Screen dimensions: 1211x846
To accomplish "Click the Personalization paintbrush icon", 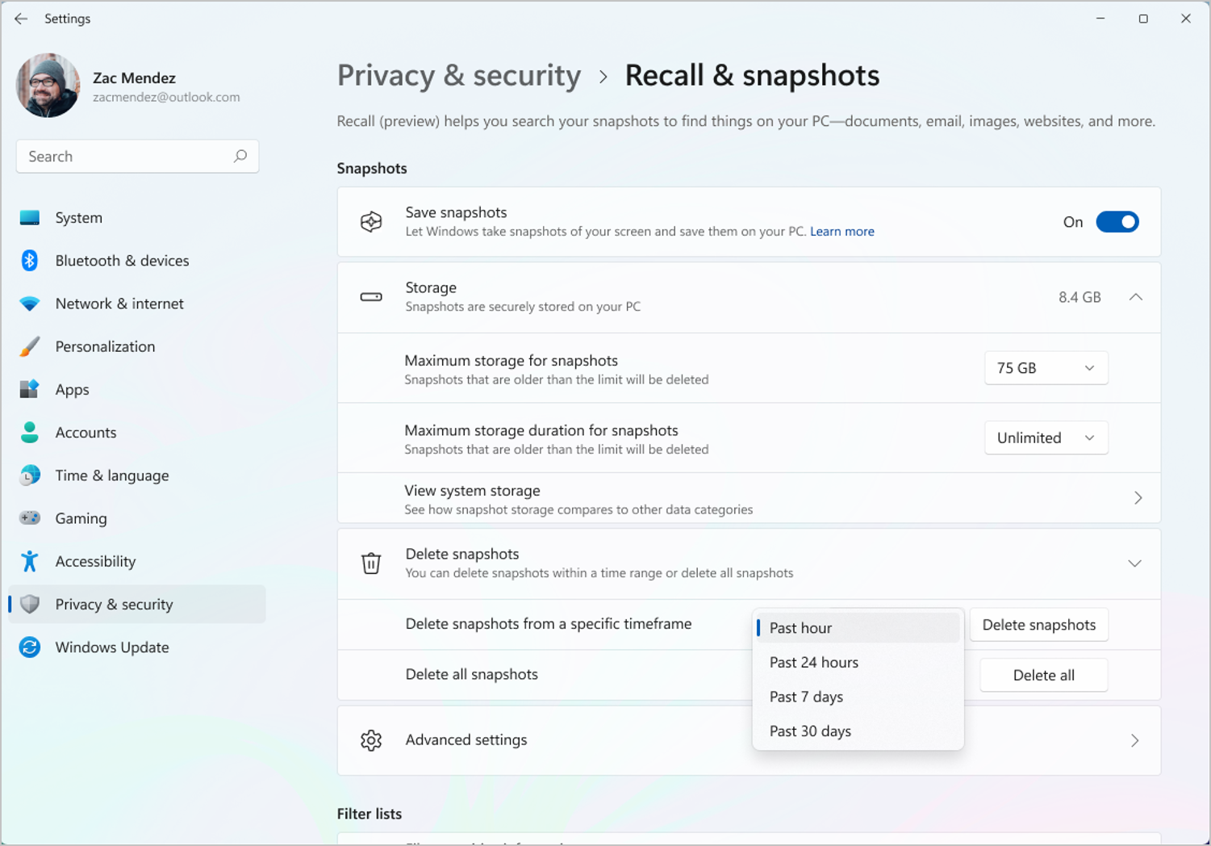I will (30, 346).
